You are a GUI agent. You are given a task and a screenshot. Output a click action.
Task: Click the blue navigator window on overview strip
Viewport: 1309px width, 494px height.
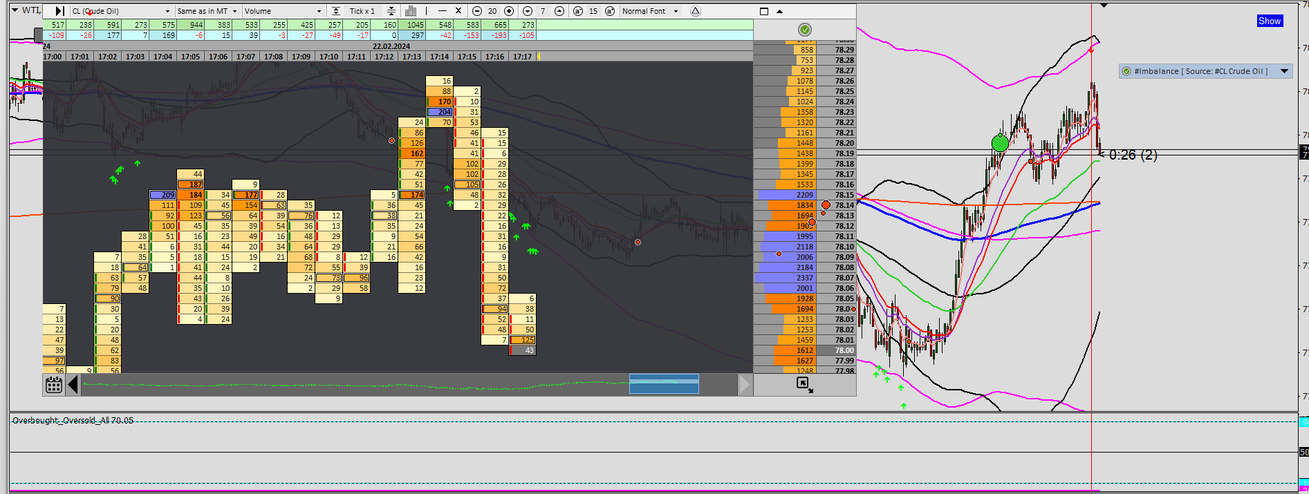pyautogui.click(x=664, y=383)
